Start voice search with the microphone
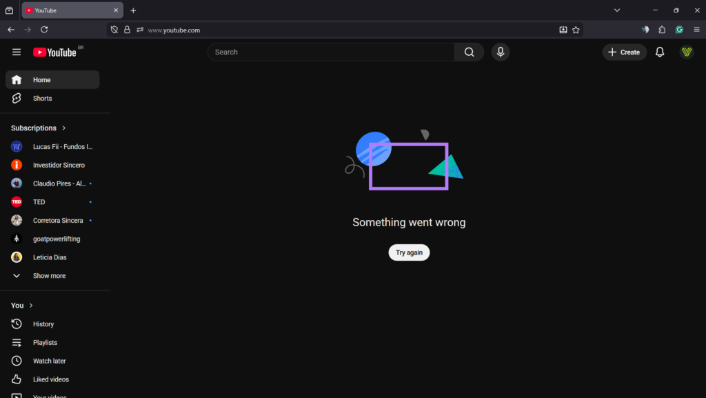Screen dimensions: 706x398 pyautogui.click(x=501, y=52)
